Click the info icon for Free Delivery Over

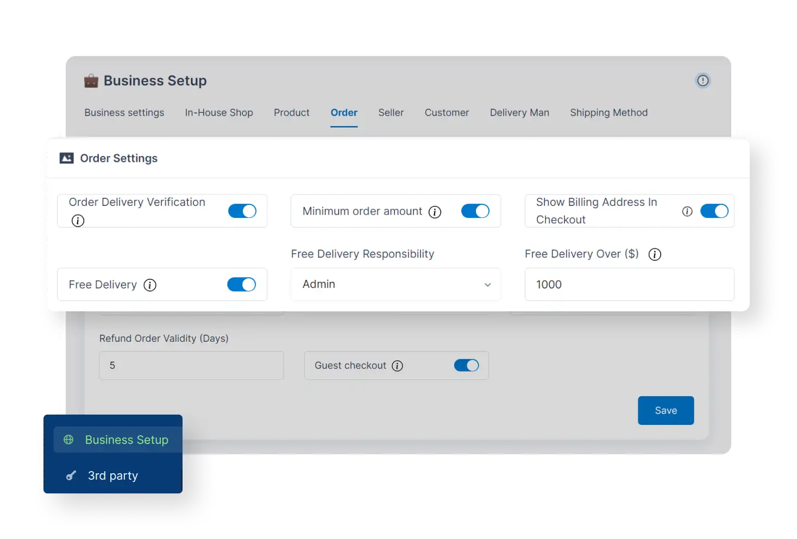655,254
